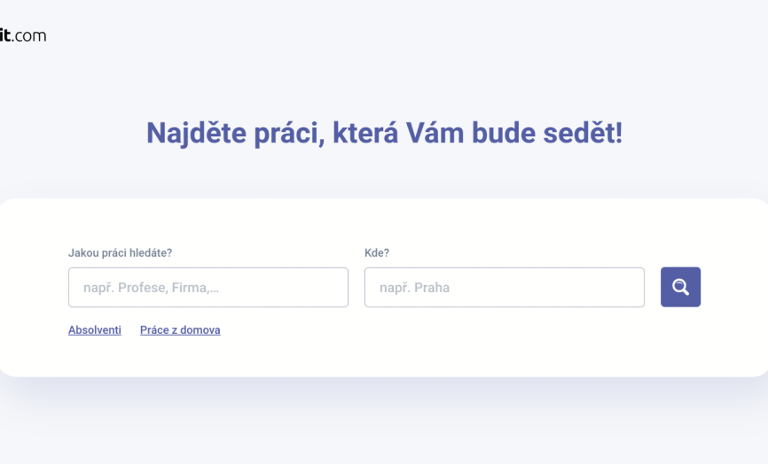Open the "Práce z domova" link
This screenshot has height=464, width=768.
180,330
